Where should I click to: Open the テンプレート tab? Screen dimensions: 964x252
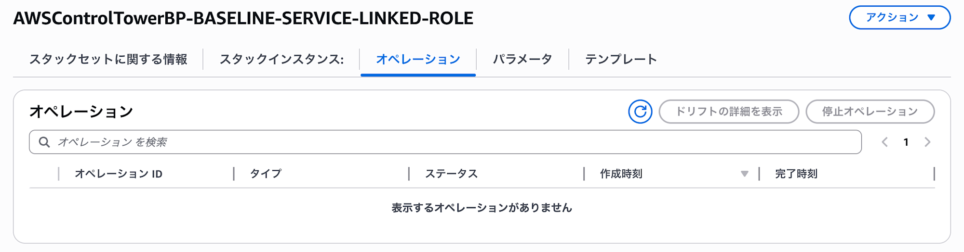pos(621,60)
